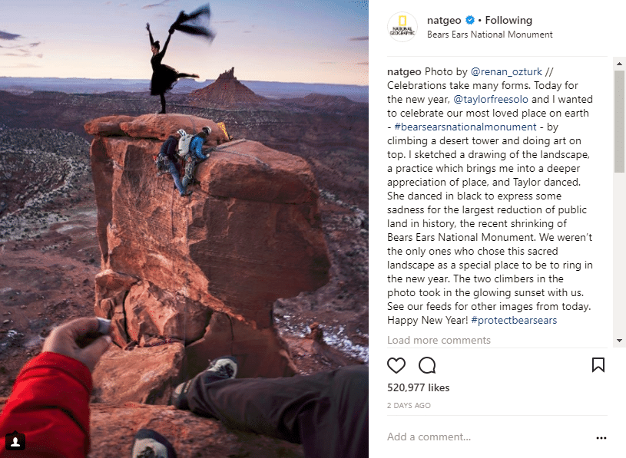
Task: Open #bearsearsnationalmonument hashtag
Action: pyautogui.click(x=465, y=127)
